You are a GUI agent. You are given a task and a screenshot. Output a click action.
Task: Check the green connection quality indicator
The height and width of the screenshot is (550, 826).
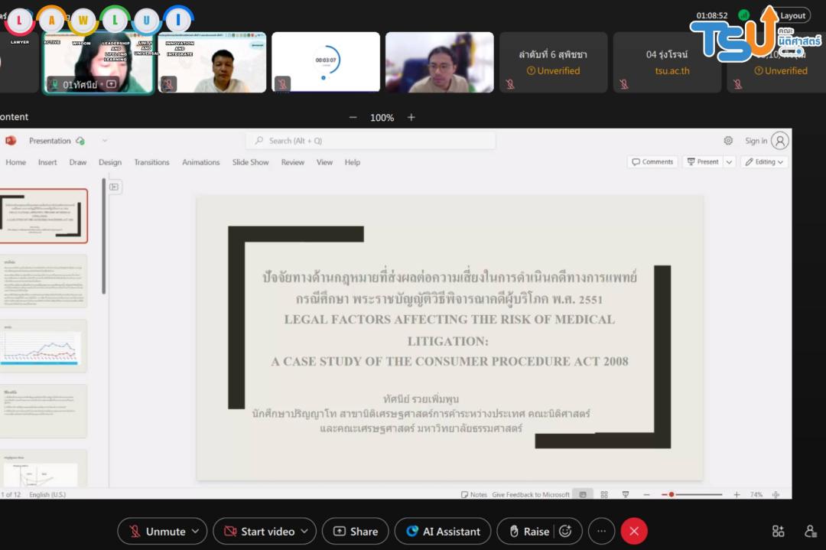point(744,15)
